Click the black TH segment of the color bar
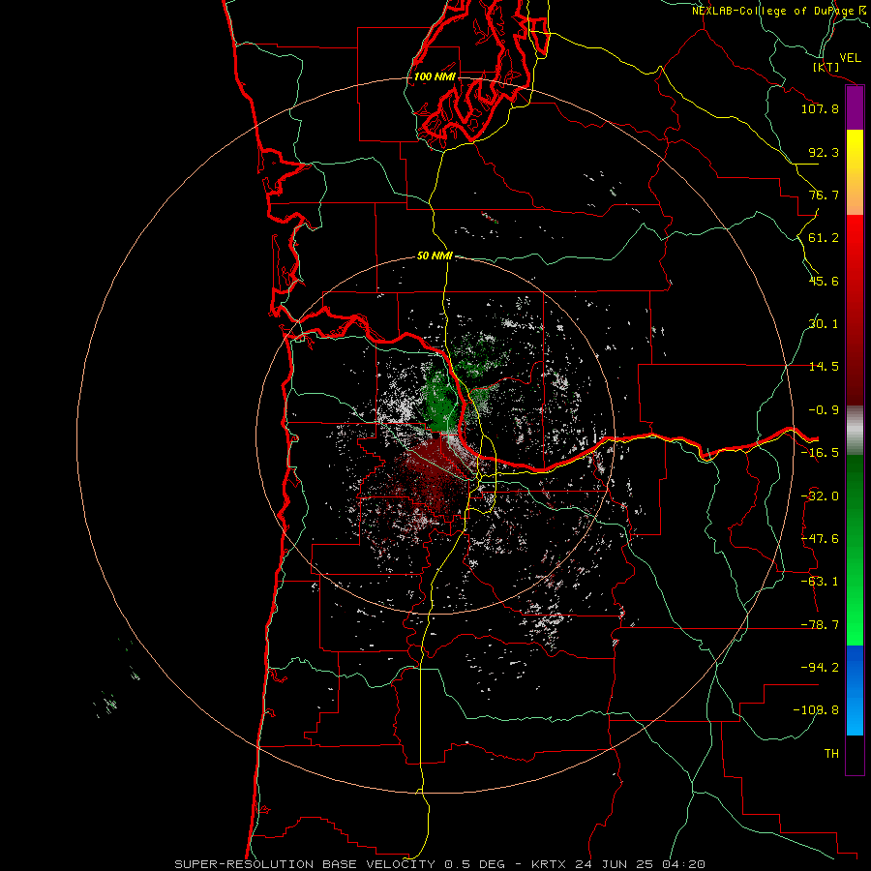The height and width of the screenshot is (871, 871). click(x=855, y=754)
